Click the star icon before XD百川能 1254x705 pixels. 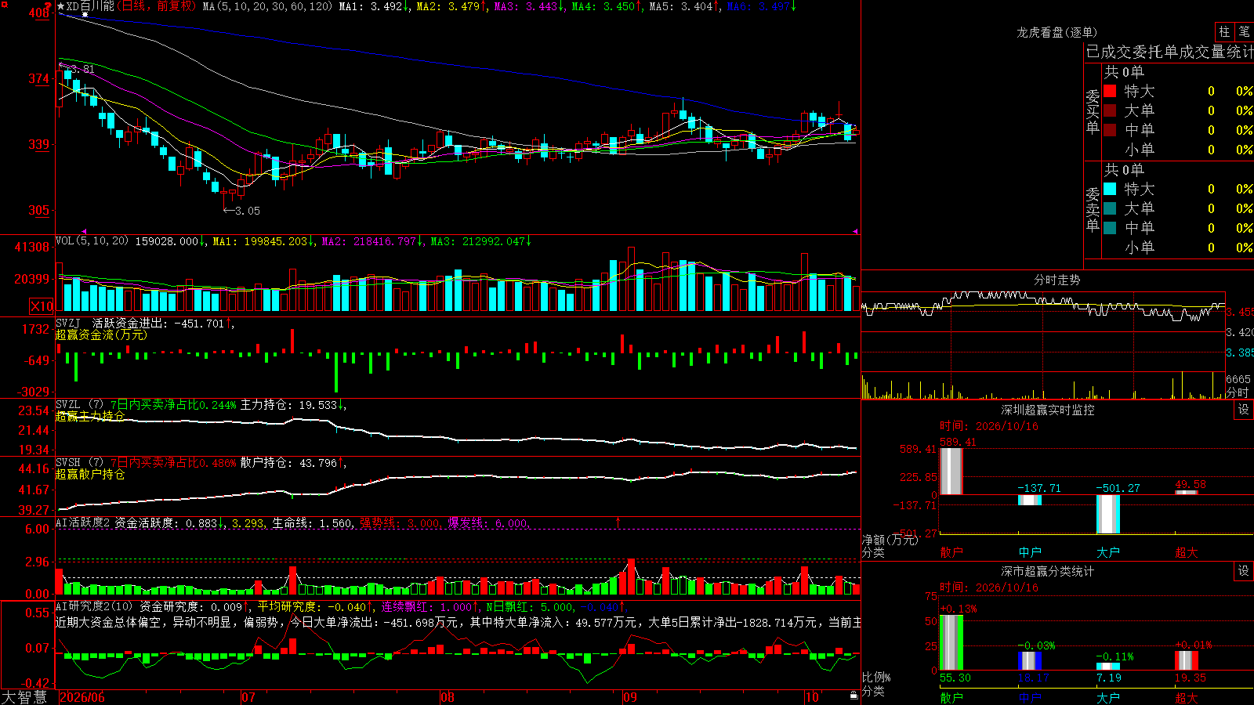60,6
